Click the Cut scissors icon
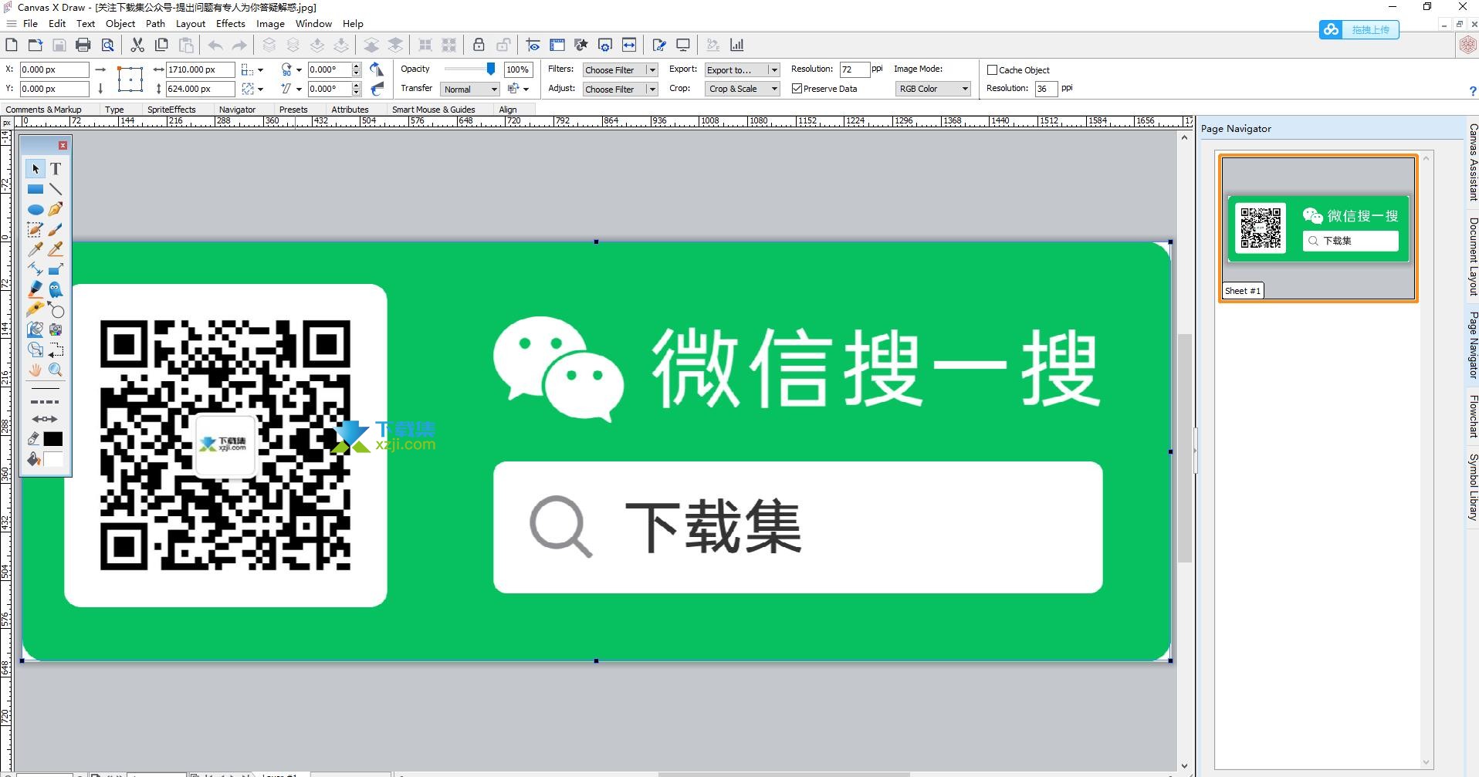 [x=137, y=45]
